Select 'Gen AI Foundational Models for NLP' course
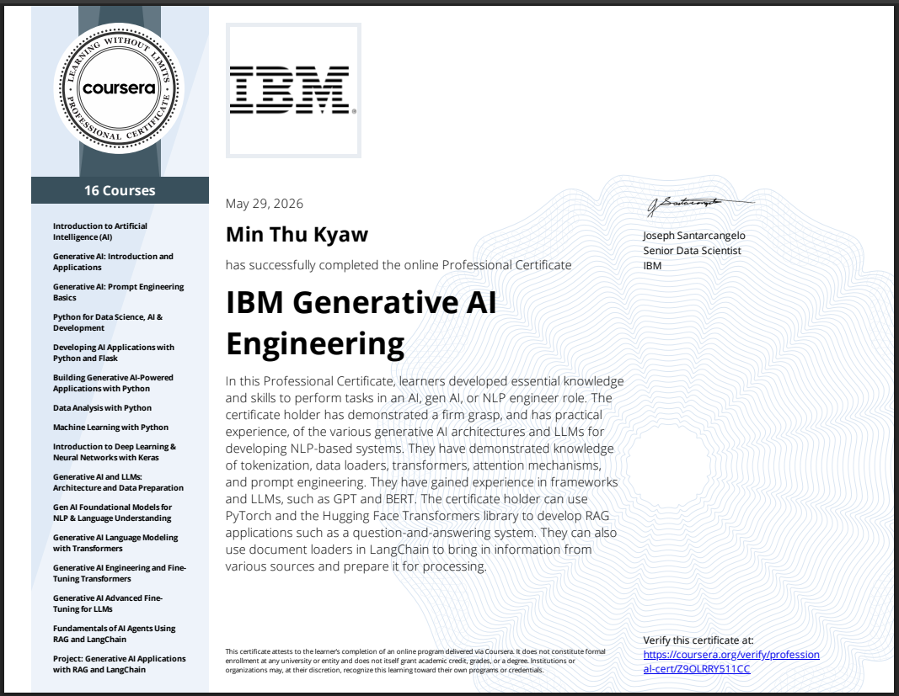The height and width of the screenshot is (696, 899). pyautogui.click(x=112, y=513)
